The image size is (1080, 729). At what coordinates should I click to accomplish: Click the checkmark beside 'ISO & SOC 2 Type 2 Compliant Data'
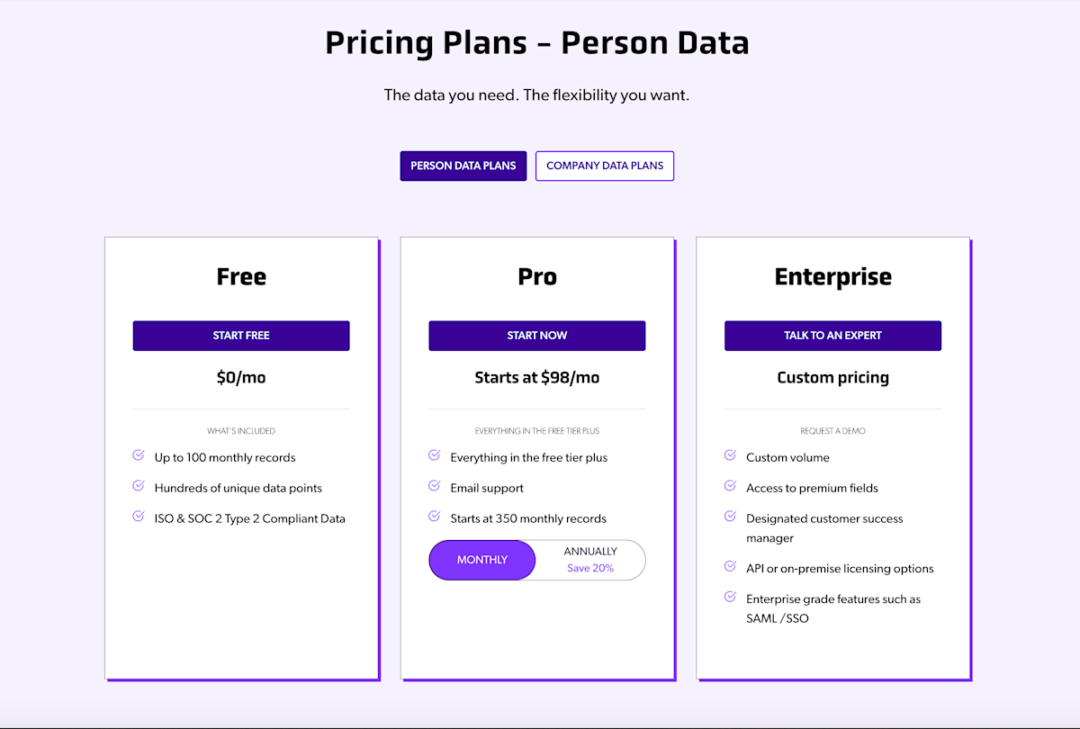pos(139,517)
